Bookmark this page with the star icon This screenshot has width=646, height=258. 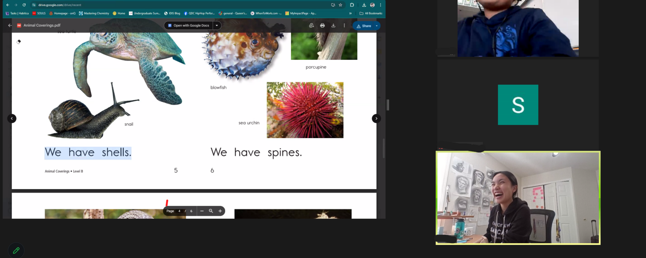coord(340,5)
